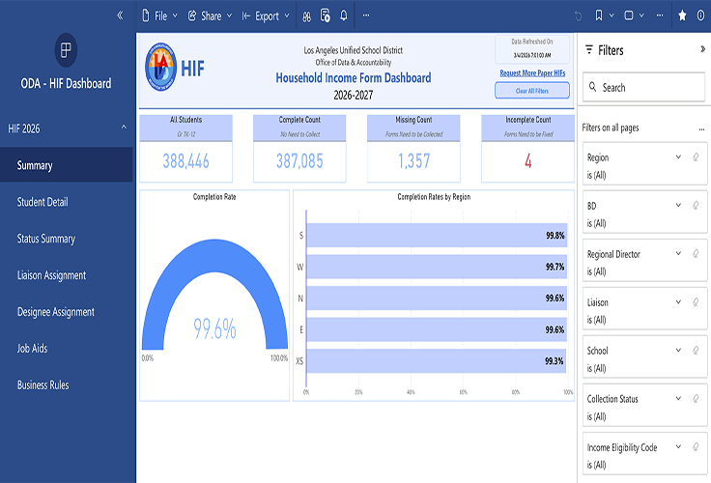The height and width of the screenshot is (483, 711).
Task: Click the Request More Paper HIFs link
Action: point(532,73)
